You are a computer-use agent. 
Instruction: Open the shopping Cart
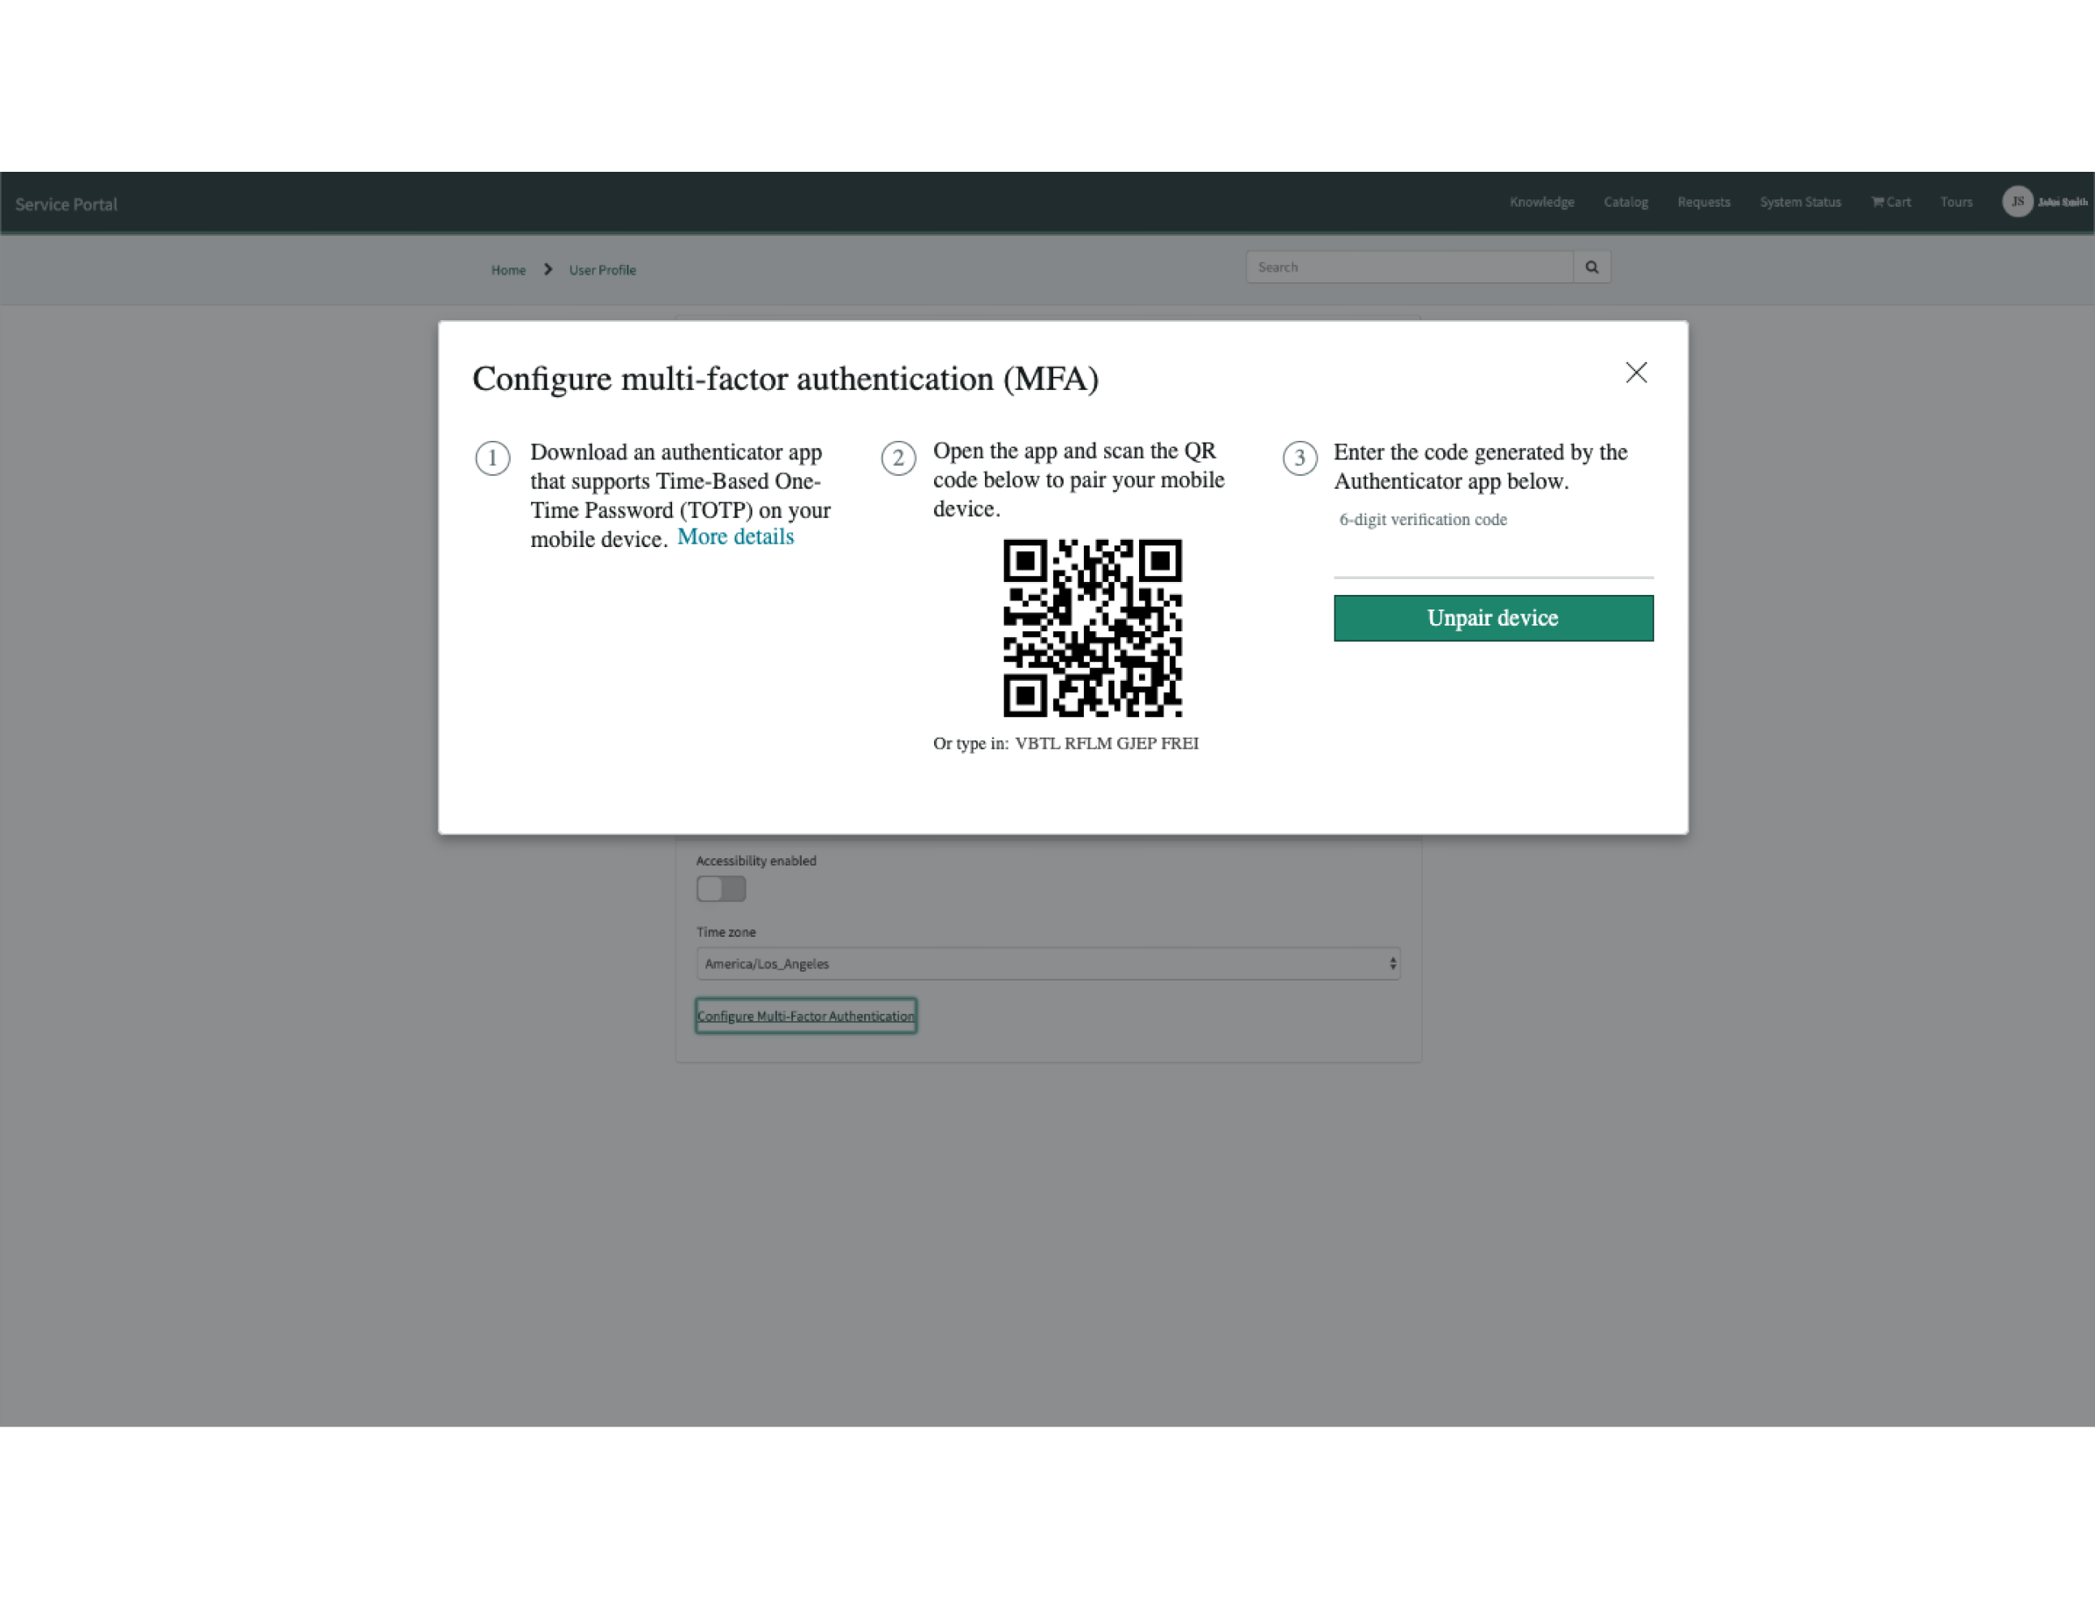[x=1890, y=202]
